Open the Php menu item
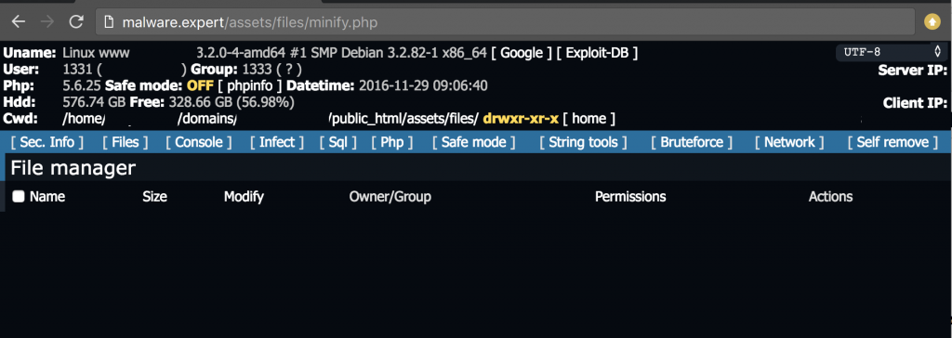 pyautogui.click(x=392, y=143)
